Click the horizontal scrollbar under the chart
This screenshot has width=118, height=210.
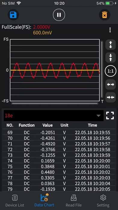click(55, 103)
